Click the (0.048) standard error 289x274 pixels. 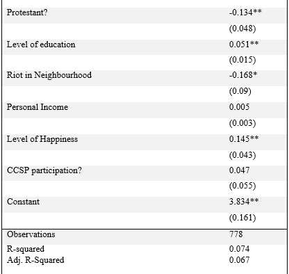pos(242,29)
